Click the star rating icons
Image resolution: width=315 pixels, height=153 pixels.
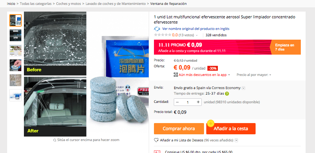[163, 35]
